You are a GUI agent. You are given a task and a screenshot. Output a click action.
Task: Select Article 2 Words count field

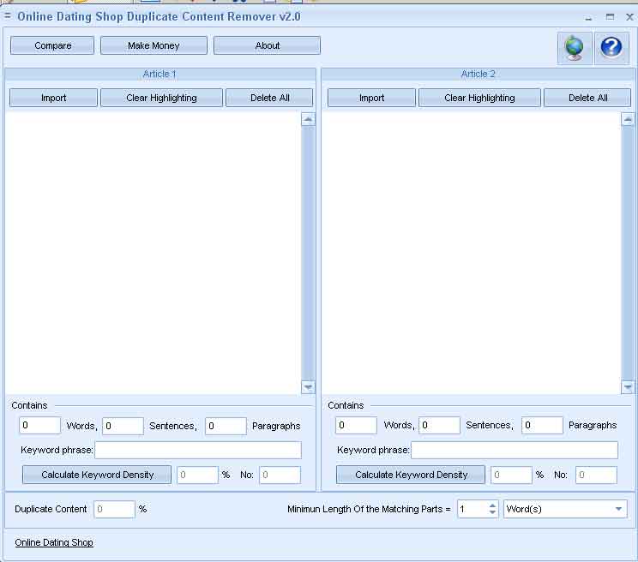(x=356, y=425)
